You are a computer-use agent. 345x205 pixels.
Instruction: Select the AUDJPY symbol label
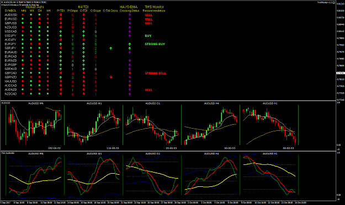pyautogui.click(x=11, y=40)
